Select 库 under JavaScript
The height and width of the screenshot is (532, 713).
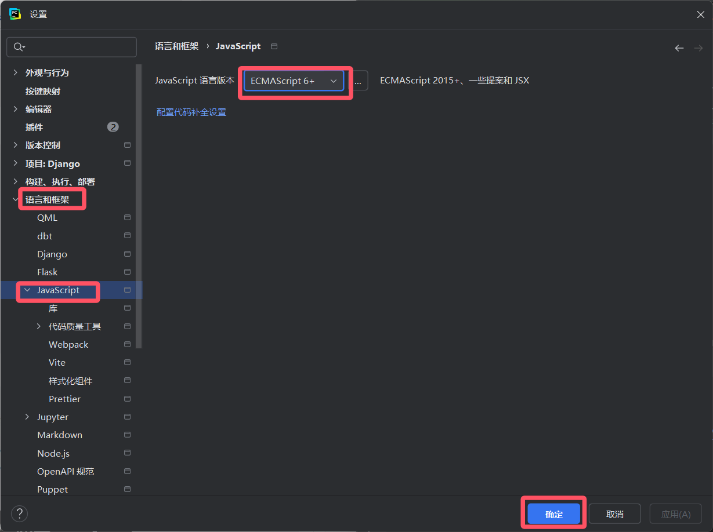tap(53, 308)
